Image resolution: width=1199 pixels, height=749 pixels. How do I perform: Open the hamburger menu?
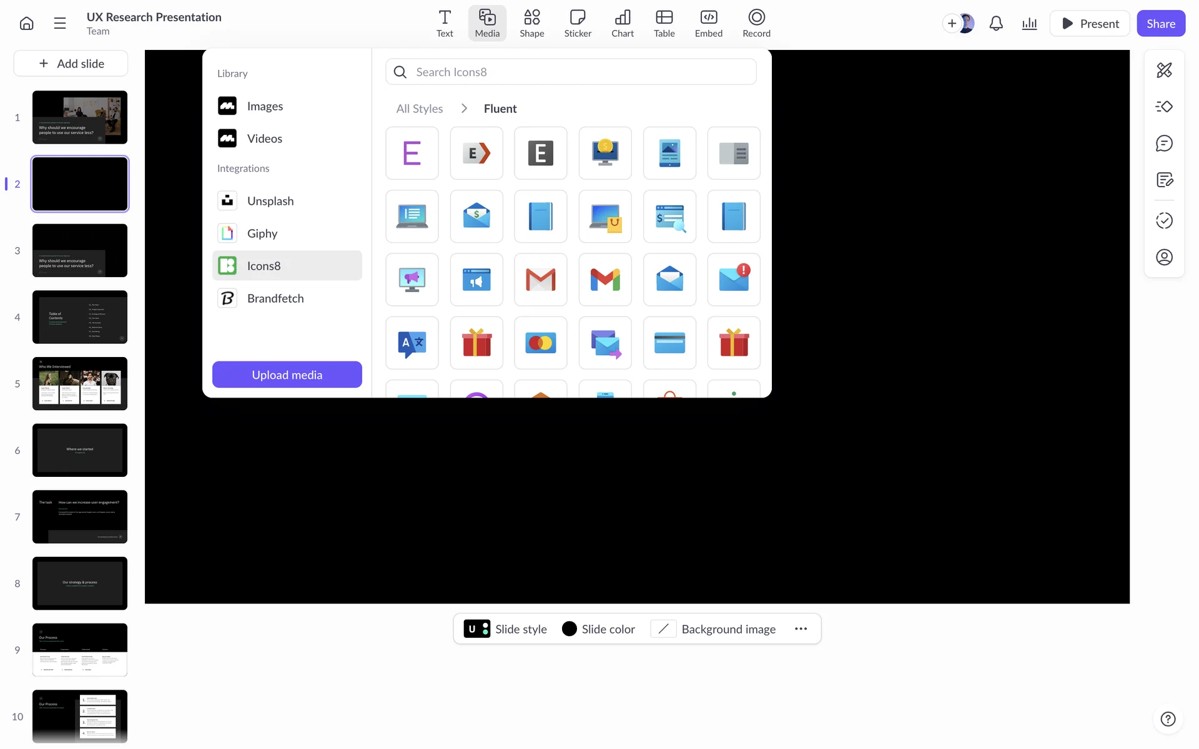(60, 24)
